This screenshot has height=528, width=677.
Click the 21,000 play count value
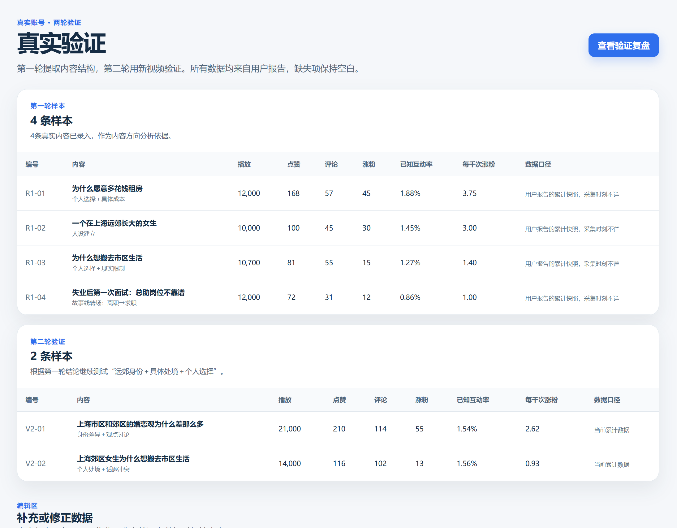[290, 429]
